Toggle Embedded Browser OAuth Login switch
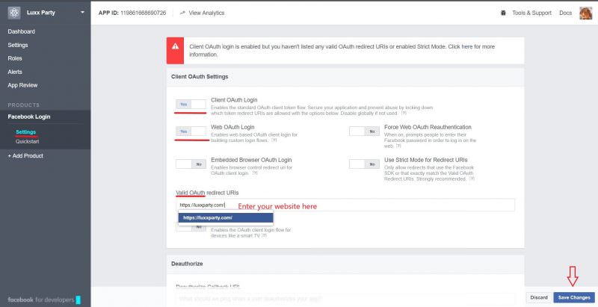The image size is (598, 307). tap(191, 164)
